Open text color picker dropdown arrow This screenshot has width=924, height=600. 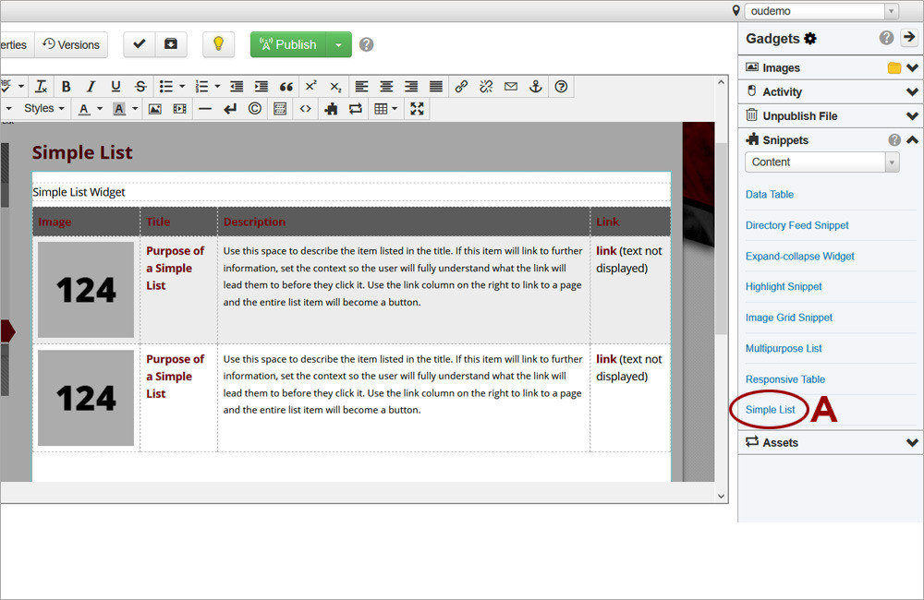pyautogui.click(x=100, y=109)
